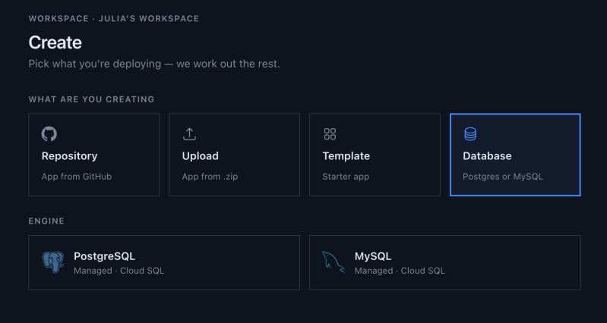The image size is (607, 323).
Task: Choose MySQL as the engine
Action: point(444,262)
